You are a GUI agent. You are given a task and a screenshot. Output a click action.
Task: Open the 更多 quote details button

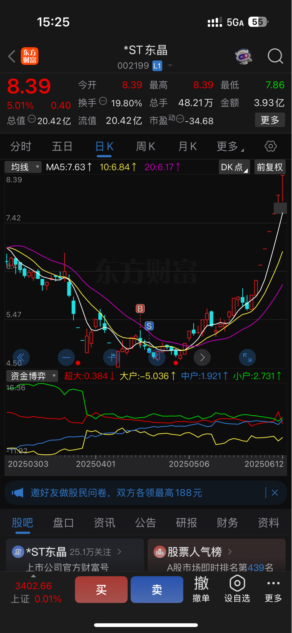coord(270,120)
